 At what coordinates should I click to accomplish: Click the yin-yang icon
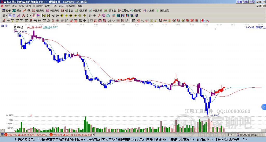[x=203, y=21]
